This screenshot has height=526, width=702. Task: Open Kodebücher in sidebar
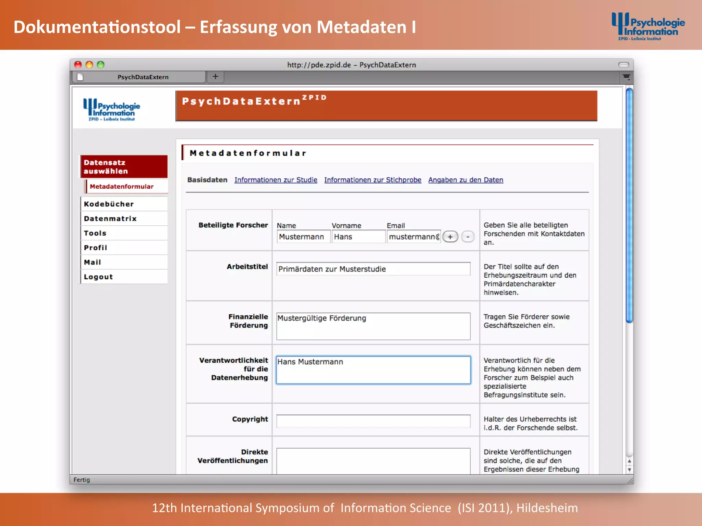click(124, 204)
